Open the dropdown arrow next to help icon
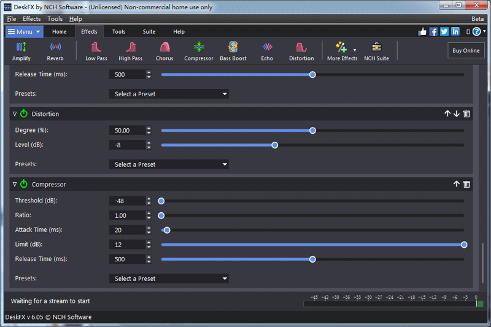Image resolution: width=491 pixels, height=327 pixels. 484,31
